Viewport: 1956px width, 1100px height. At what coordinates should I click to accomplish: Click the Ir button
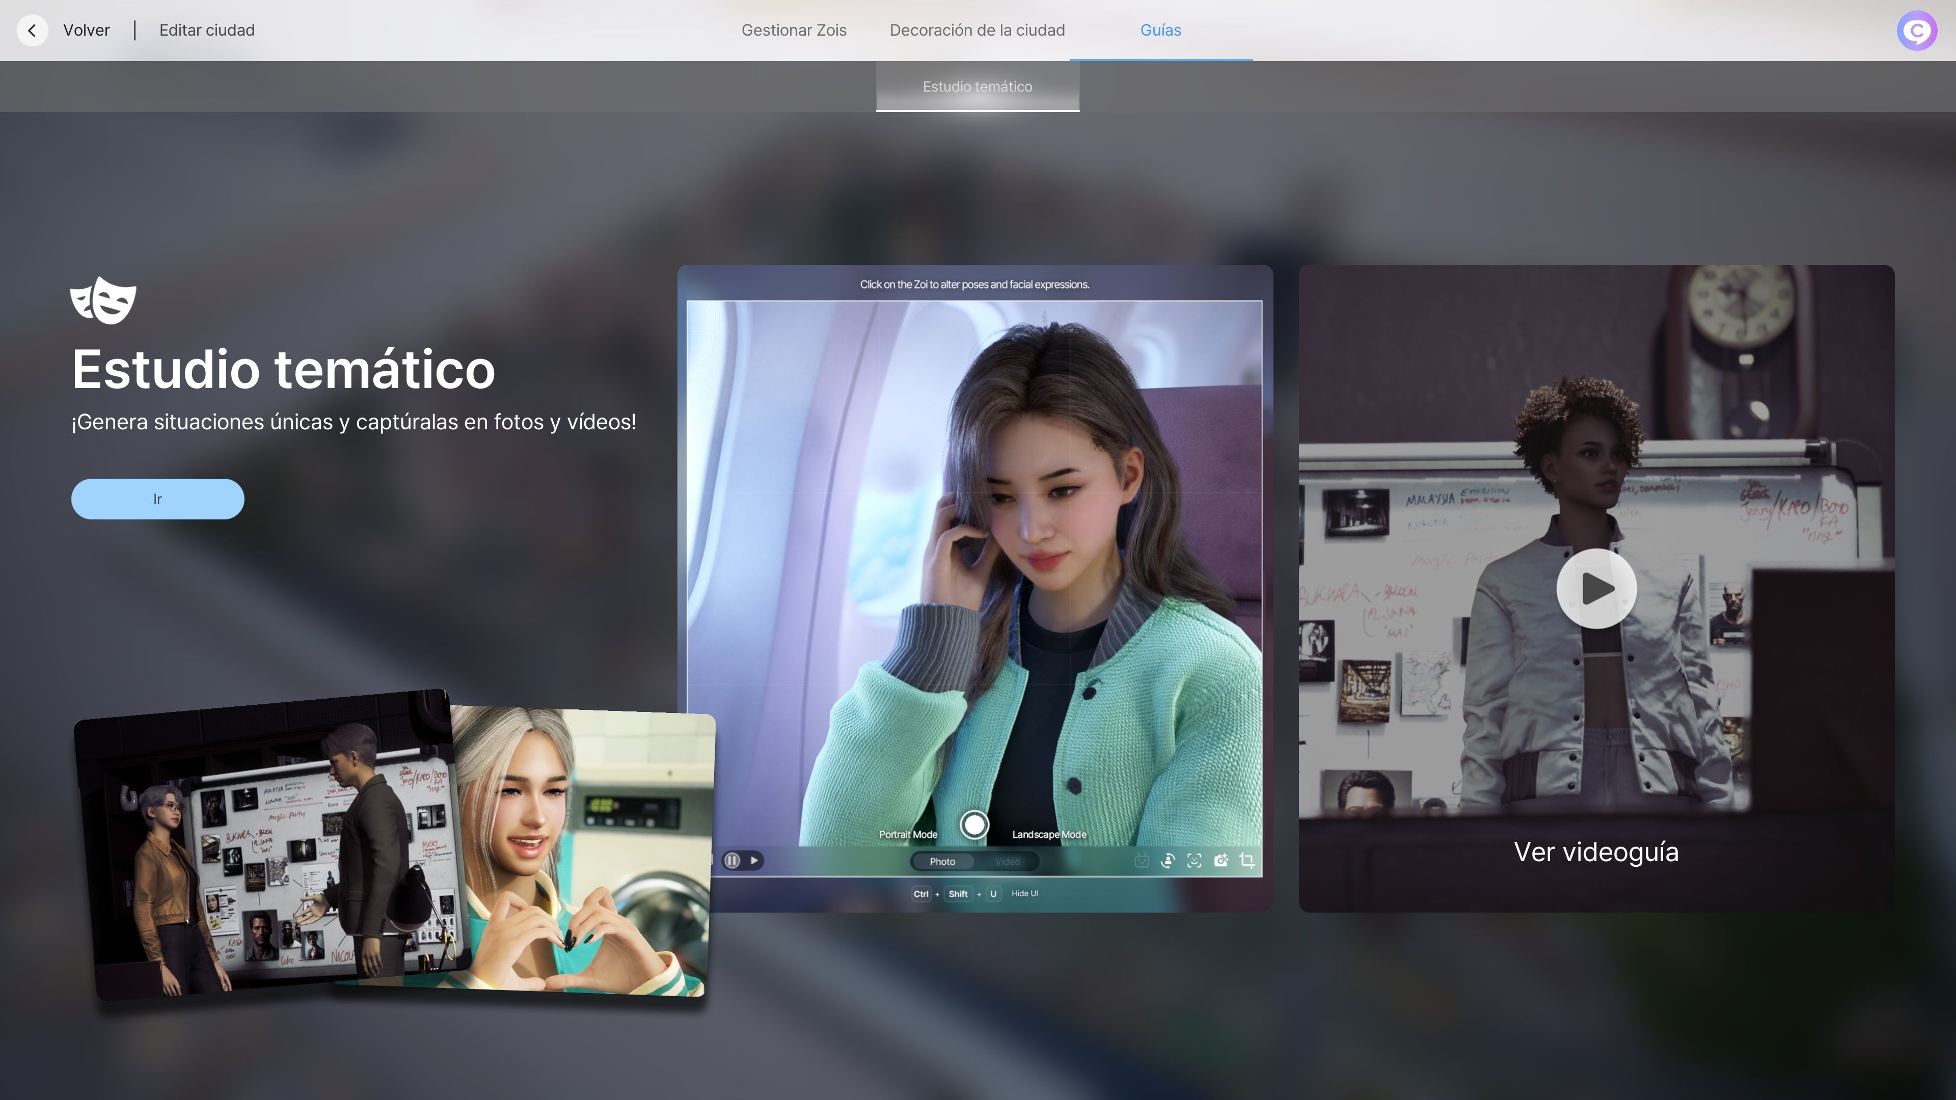157,499
